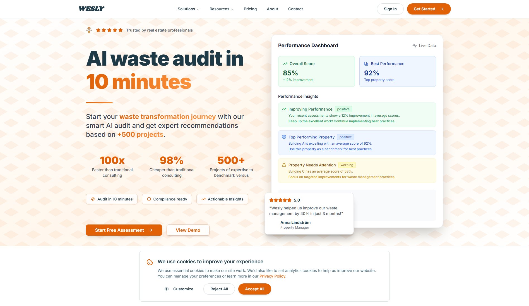The height and width of the screenshot is (306, 529).
Task: Open the Privacy Policy link
Action: tap(272, 276)
